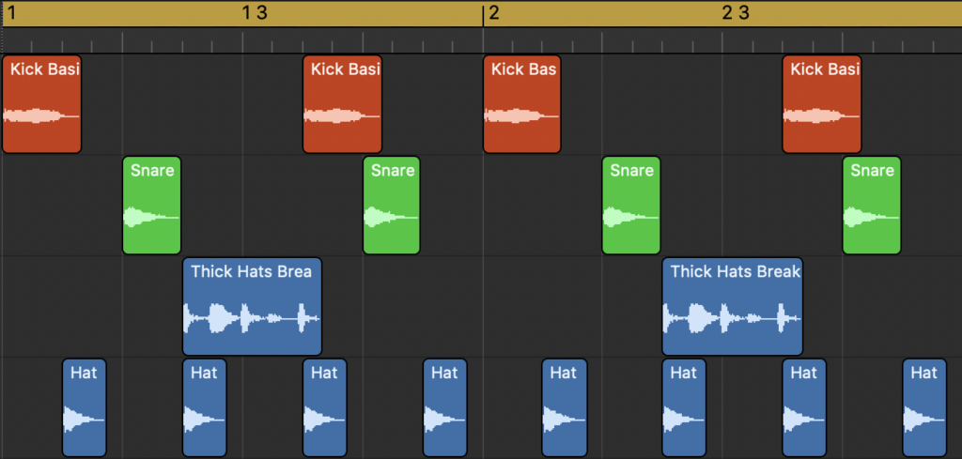This screenshot has width=962, height=459.
Task: Click the second Snare region in bar 1
Action: tap(392, 206)
